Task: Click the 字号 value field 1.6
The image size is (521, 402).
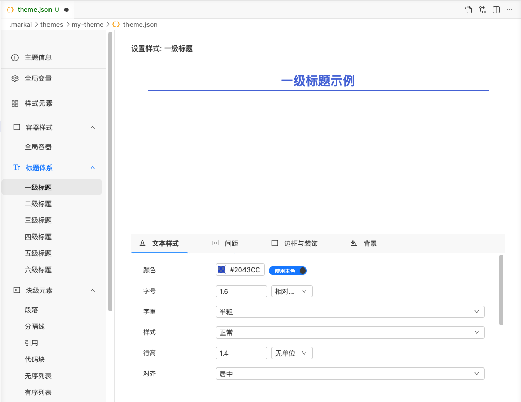Action: pos(241,292)
